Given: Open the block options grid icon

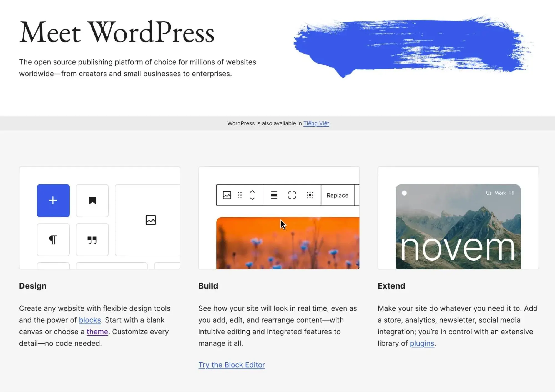Looking at the screenshot, I should [x=310, y=195].
